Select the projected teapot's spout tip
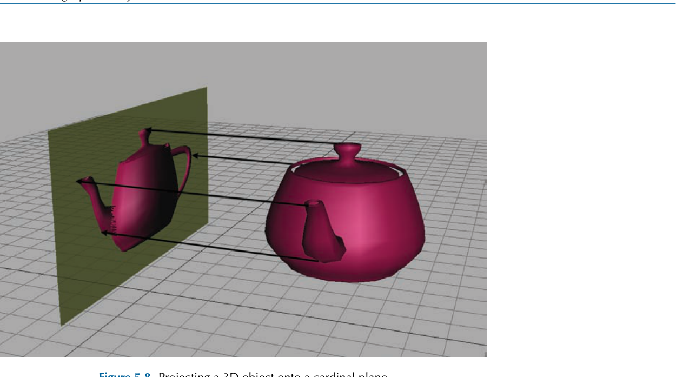Image resolution: width=676 pixels, height=377 pixels. coord(85,181)
